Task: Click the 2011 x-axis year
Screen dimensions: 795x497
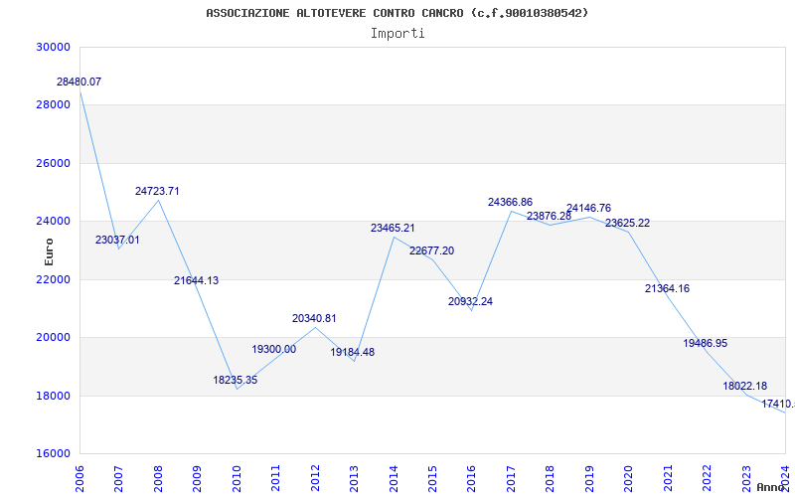Action: tap(276, 478)
